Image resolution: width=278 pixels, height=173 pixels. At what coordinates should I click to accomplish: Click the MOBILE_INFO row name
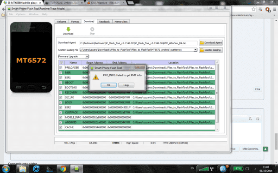73,117
